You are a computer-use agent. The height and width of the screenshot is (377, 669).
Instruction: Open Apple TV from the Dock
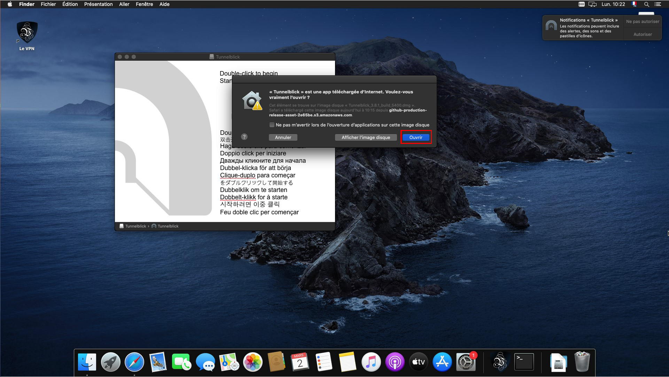click(419, 362)
